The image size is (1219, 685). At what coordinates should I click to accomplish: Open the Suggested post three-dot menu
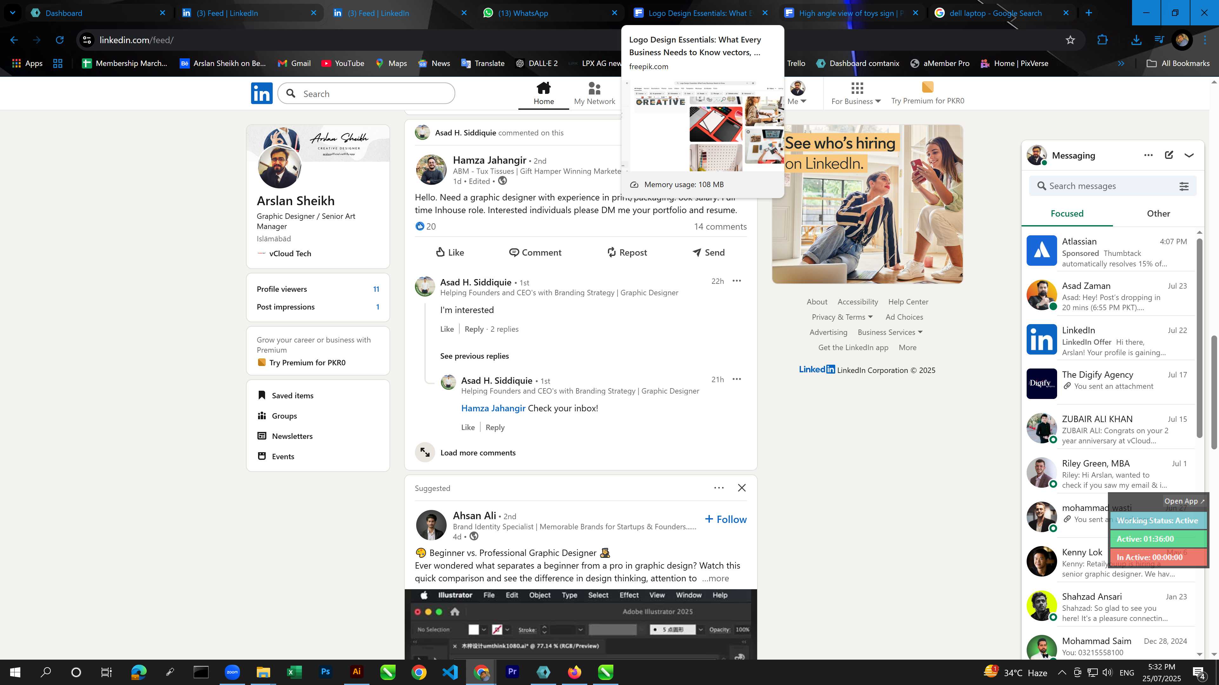coord(719,488)
